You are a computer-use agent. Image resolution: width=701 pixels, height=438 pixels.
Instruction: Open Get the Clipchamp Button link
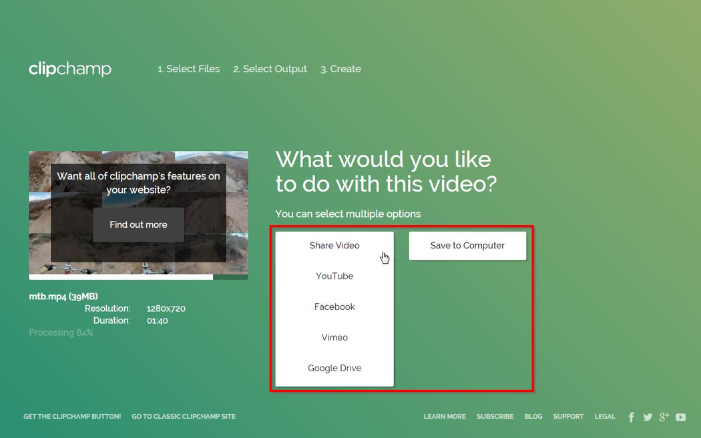click(x=72, y=417)
